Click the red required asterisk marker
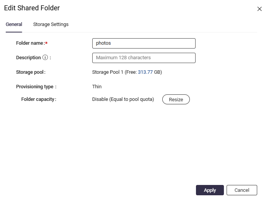 [46, 43]
